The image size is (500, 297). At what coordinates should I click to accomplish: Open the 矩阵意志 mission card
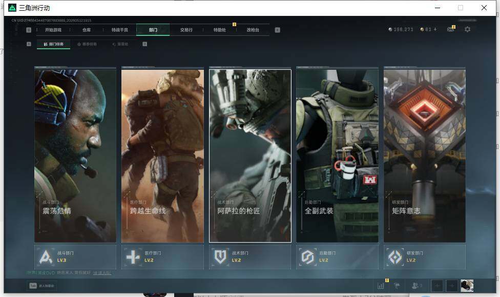(425, 155)
